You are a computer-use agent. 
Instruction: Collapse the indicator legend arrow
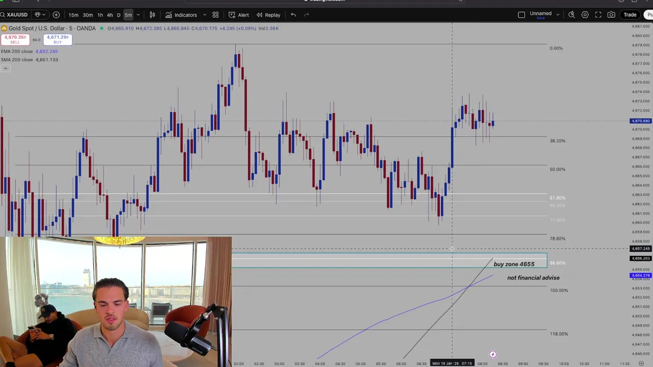point(5,68)
